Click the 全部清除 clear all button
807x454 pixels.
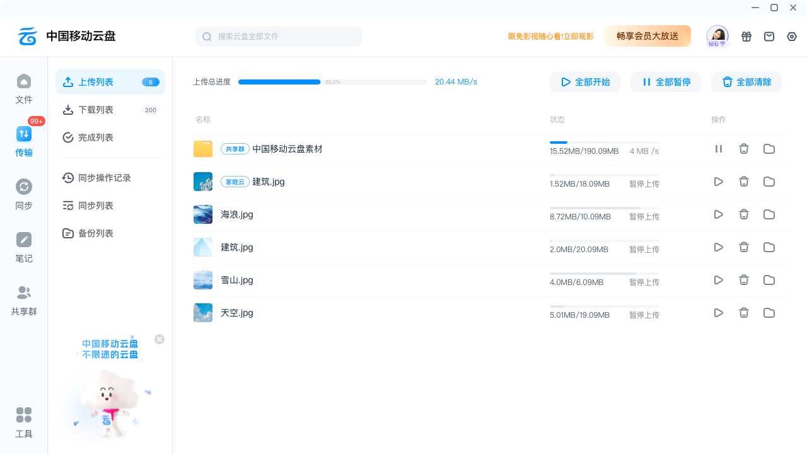pos(746,81)
